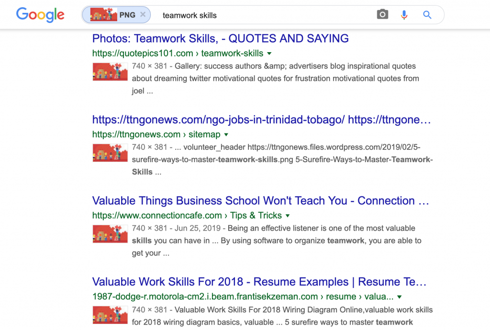This screenshot has width=490, height=330.
Task: Remove the PNG image chip
Action: pyautogui.click(x=143, y=15)
